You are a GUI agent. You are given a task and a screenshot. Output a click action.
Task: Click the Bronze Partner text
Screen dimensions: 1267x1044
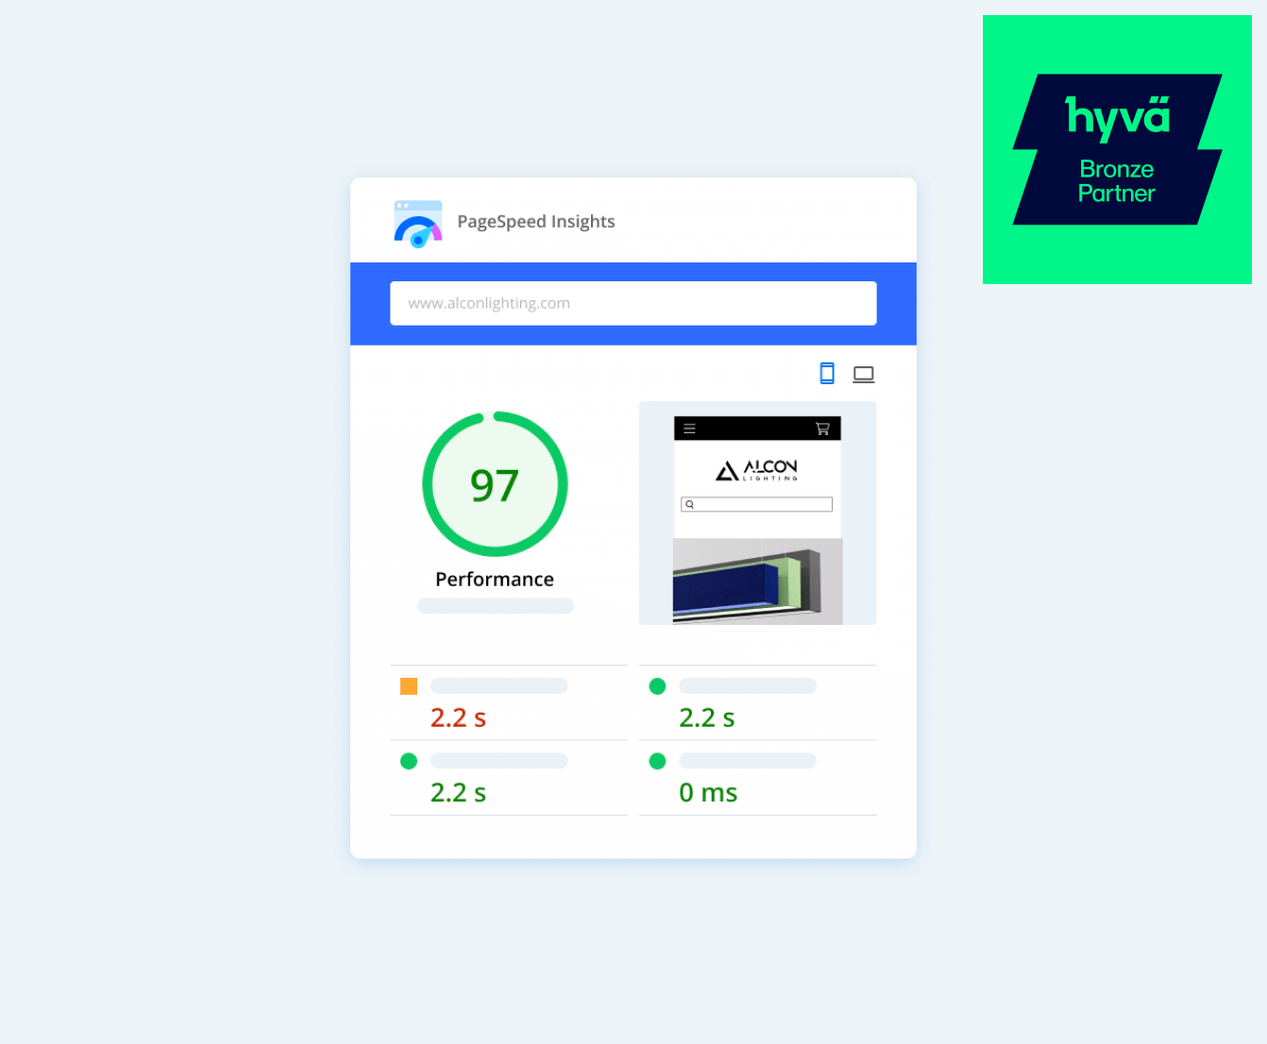(1117, 181)
